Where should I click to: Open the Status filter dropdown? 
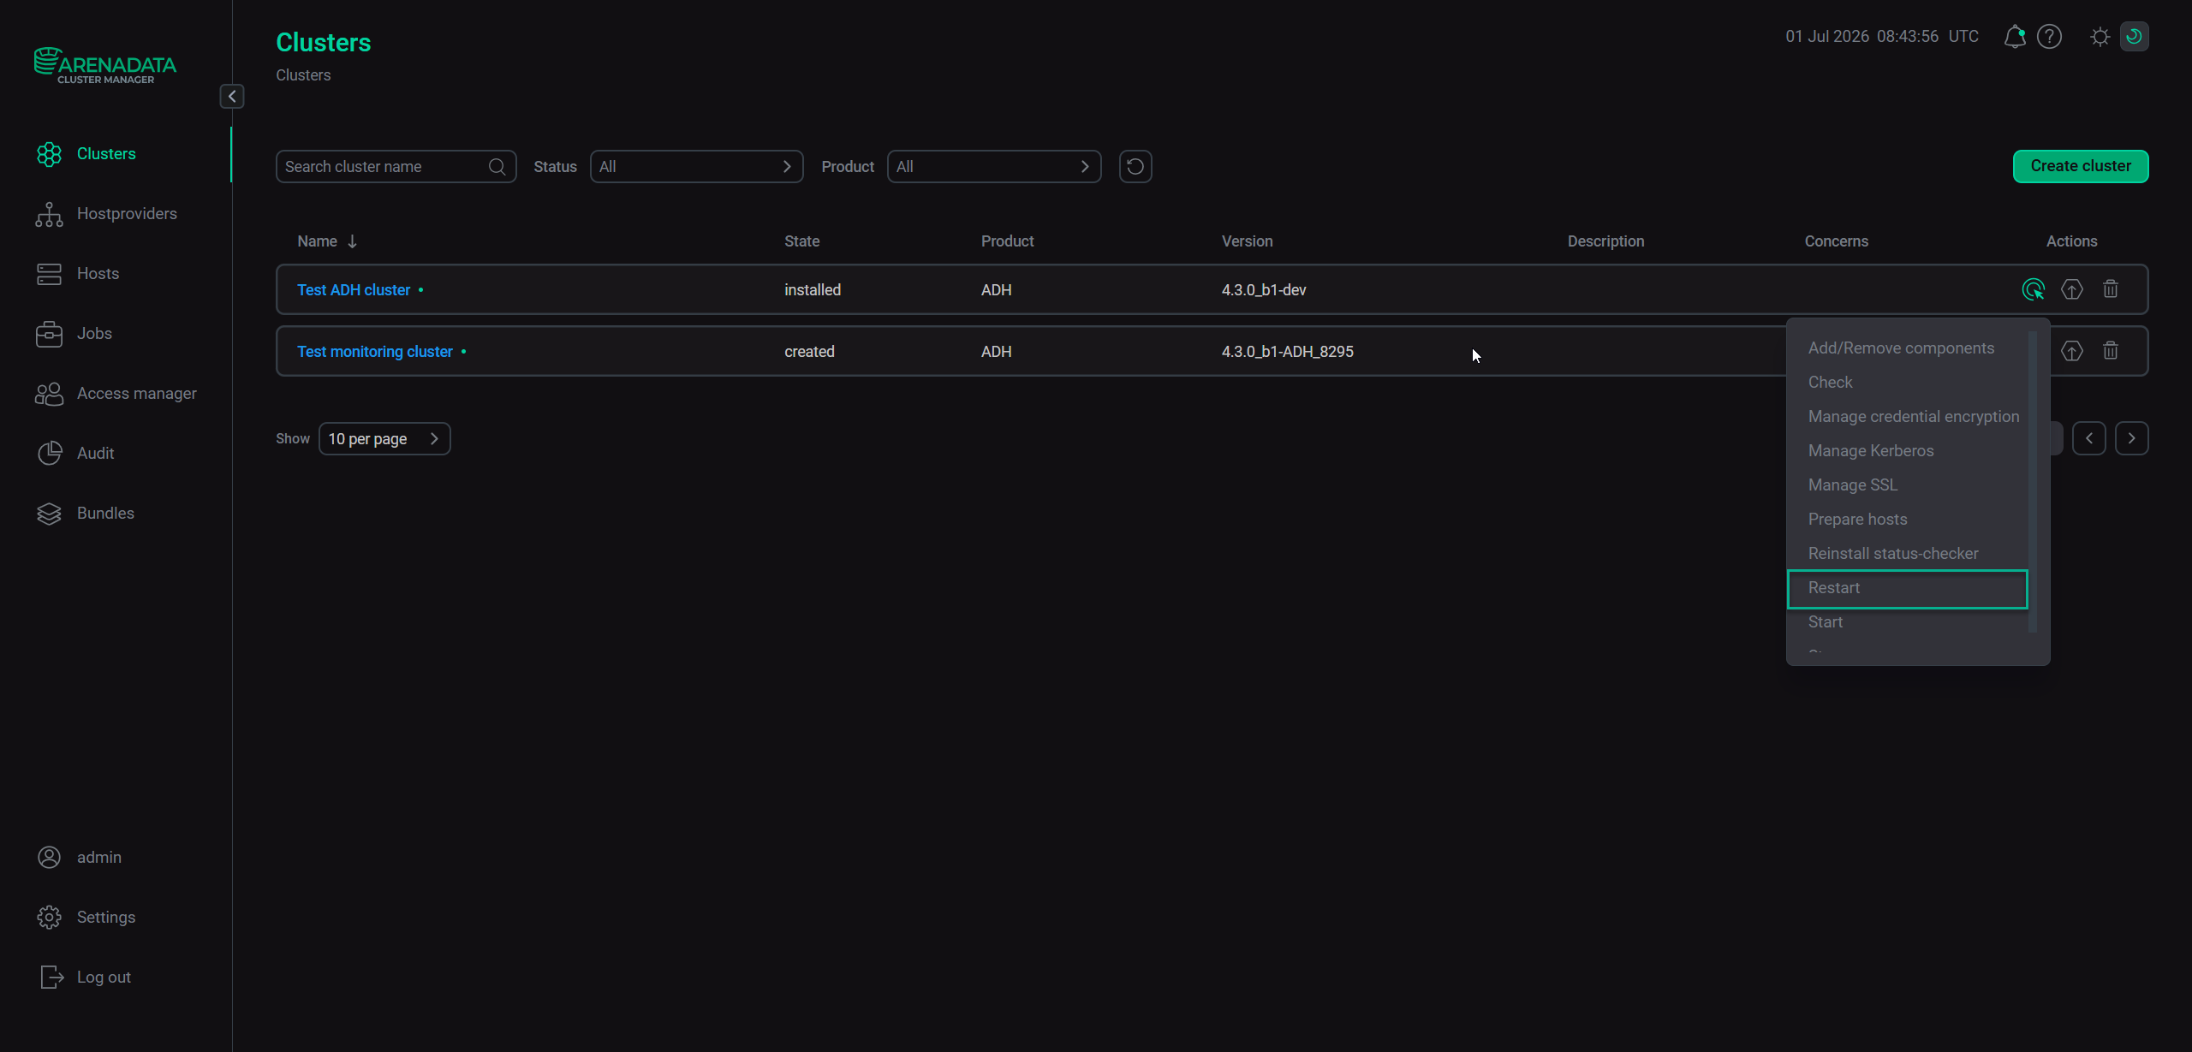696,166
